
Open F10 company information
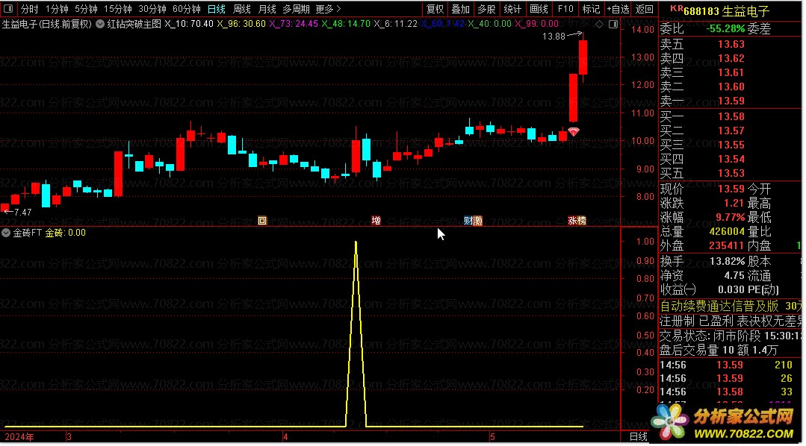click(x=565, y=9)
